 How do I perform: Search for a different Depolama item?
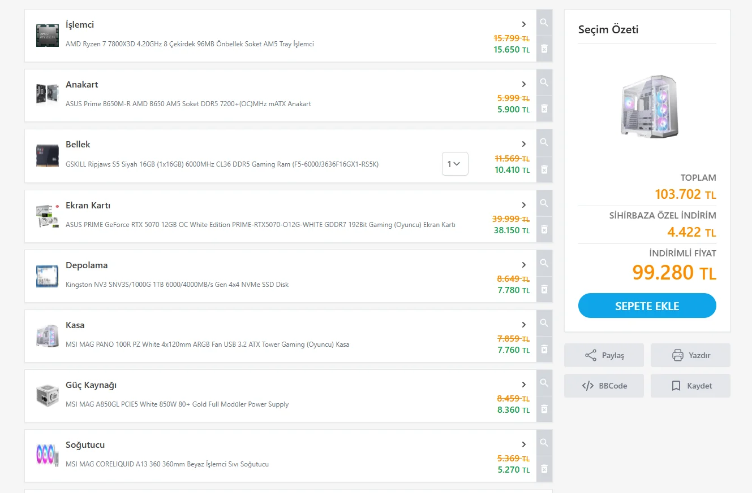point(544,264)
